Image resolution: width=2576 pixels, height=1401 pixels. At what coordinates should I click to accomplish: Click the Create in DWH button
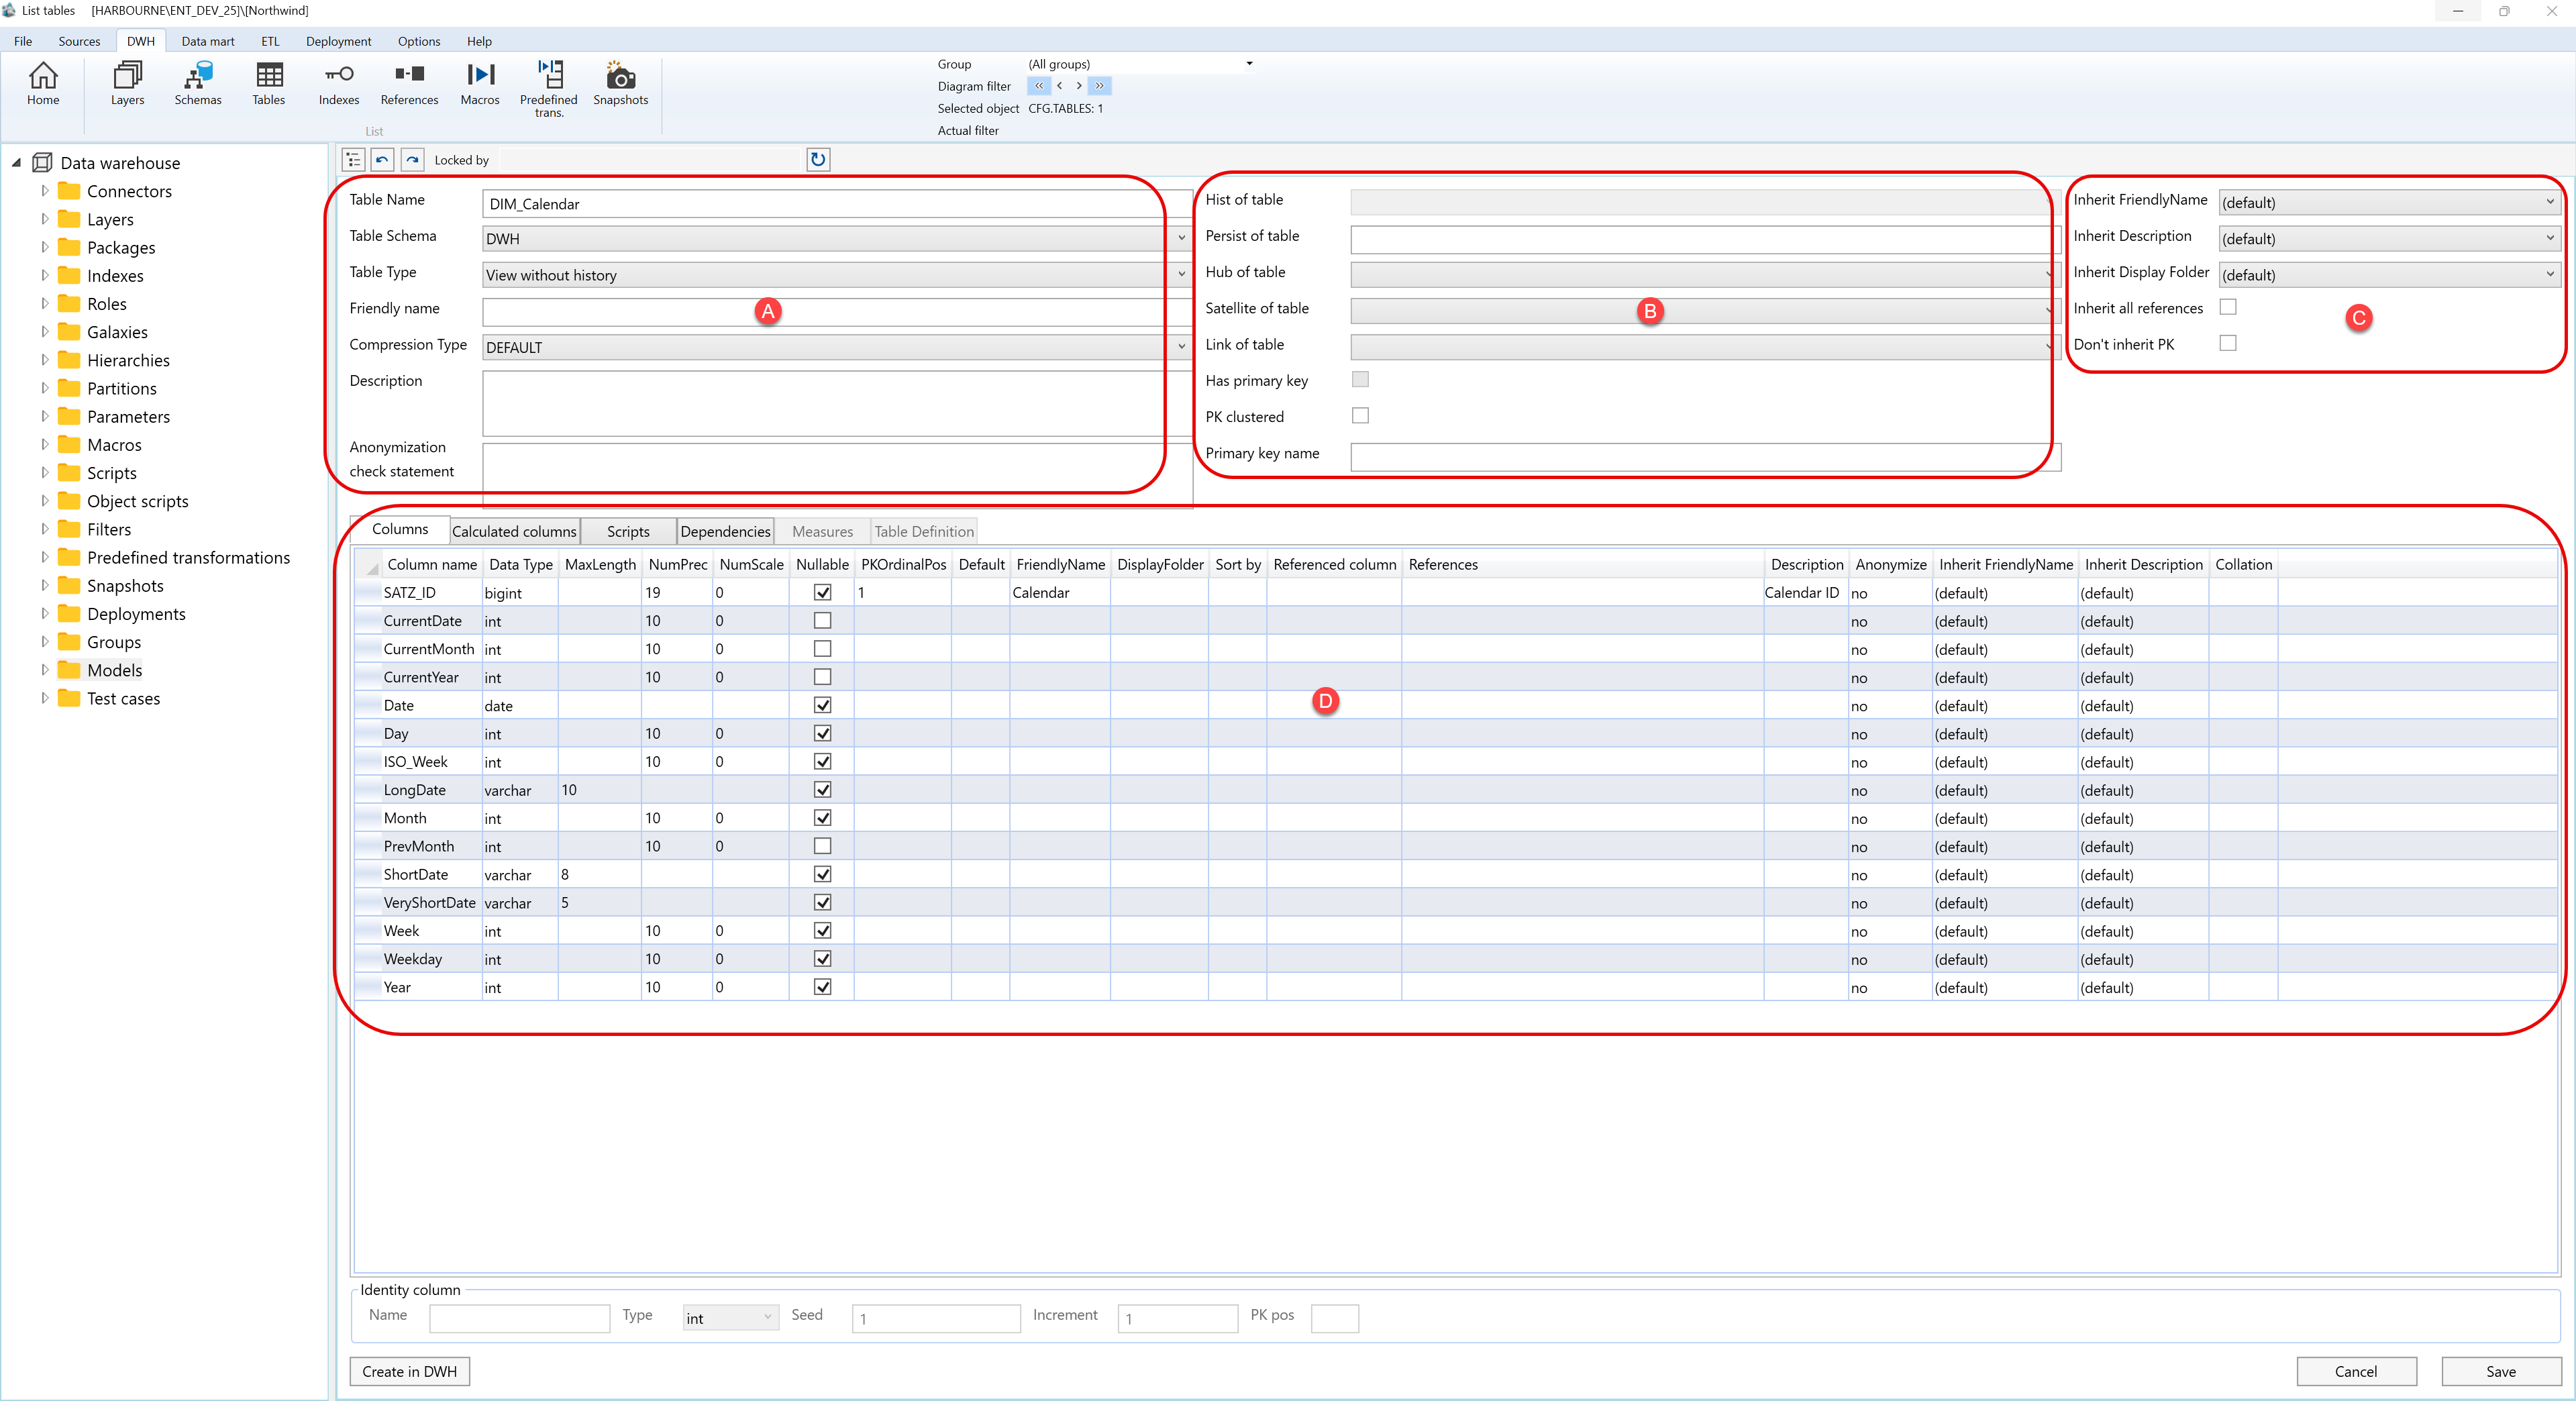[x=409, y=1372]
